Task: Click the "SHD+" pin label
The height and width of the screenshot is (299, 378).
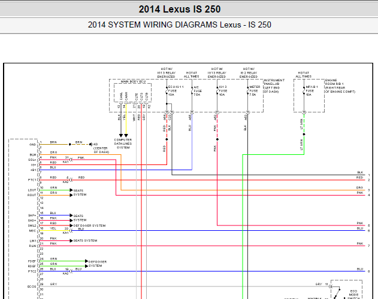Action: click(x=32, y=221)
